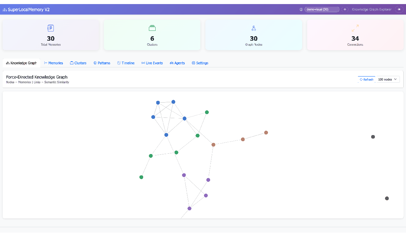Click the Total Memories card icon
Image resolution: width=406 pixels, height=237 pixels.
(51, 28)
